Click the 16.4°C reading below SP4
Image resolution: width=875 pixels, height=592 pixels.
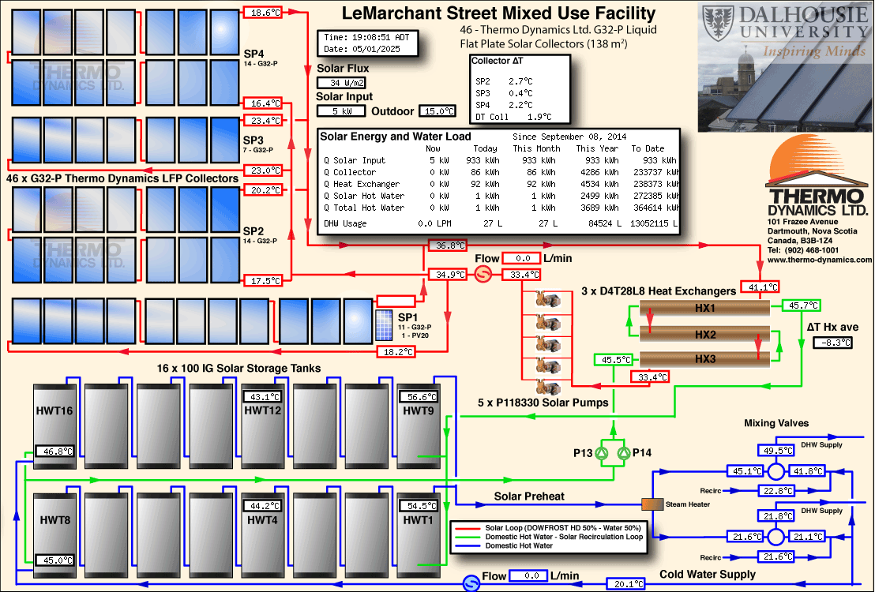point(263,103)
